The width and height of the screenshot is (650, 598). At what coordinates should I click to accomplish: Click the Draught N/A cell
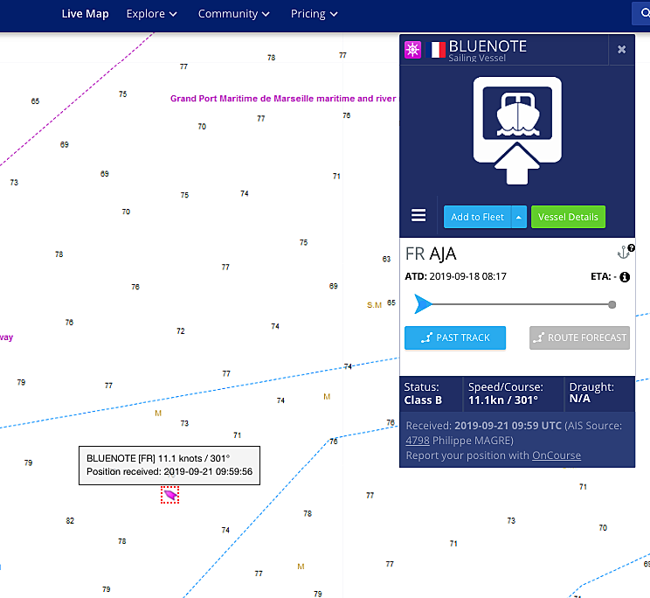(599, 393)
